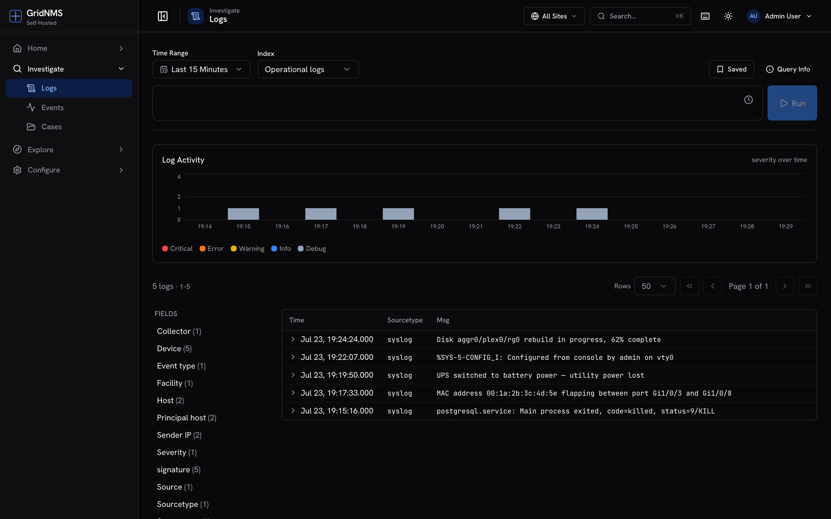Image resolution: width=831 pixels, height=519 pixels.
Task: Open the Cases sidebar item
Action: [69, 127]
